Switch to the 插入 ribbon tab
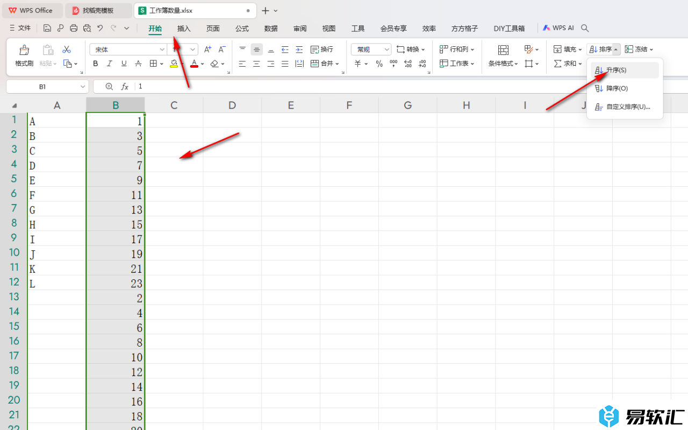688x430 pixels. pos(184,29)
